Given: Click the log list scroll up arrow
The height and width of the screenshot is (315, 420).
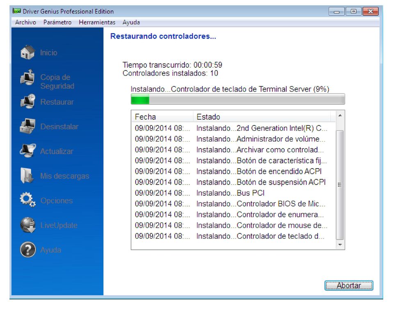Looking at the screenshot, I should tap(340, 115).
